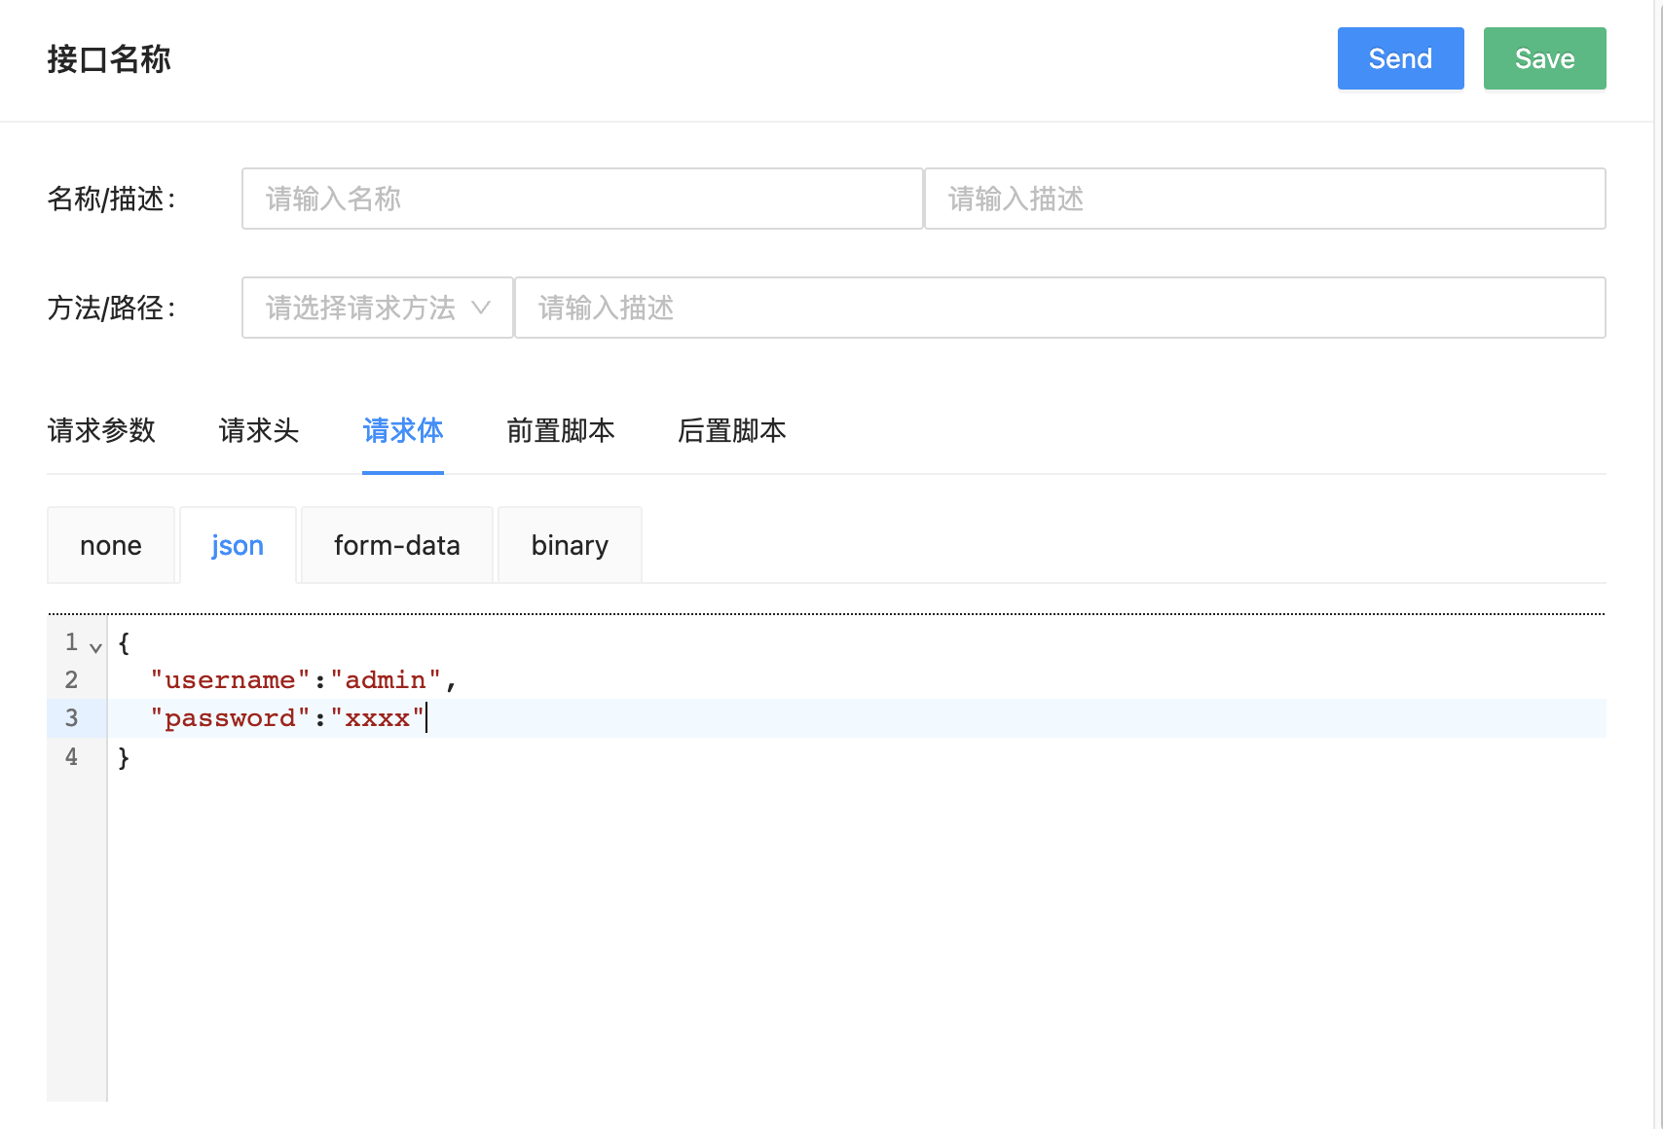Click the closing brace on line 4
This screenshot has width=1663, height=1129.
(124, 757)
